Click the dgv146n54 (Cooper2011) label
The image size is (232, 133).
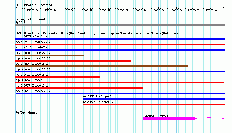point(33,58)
